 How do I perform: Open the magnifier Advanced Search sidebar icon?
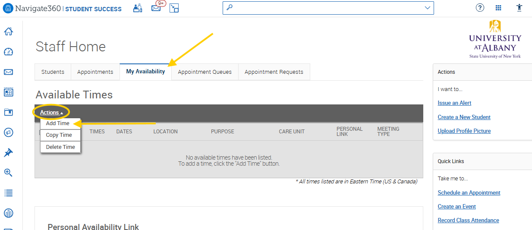pos(8,173)
